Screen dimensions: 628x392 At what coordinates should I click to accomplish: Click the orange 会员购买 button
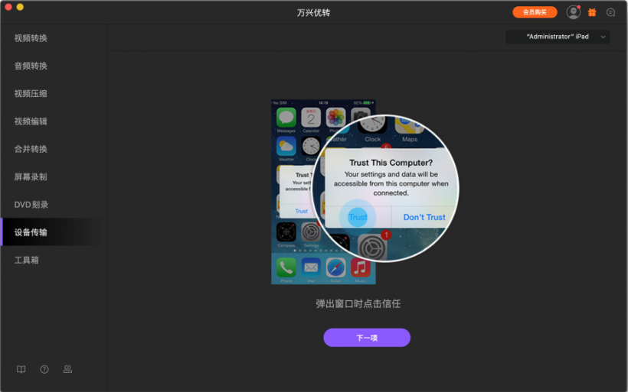coord(535,12)
